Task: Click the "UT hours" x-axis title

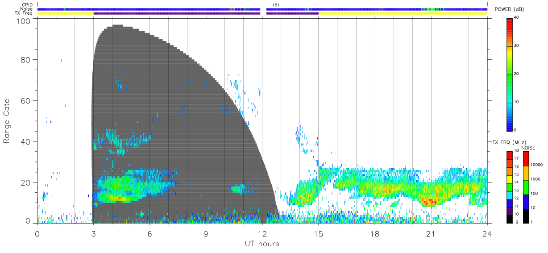Action: tap(262, 244)
